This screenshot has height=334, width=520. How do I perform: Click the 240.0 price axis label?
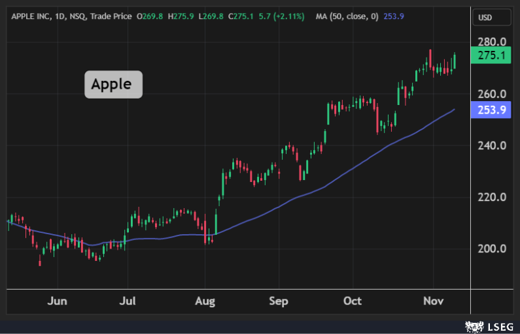click(x=493, y=145)
